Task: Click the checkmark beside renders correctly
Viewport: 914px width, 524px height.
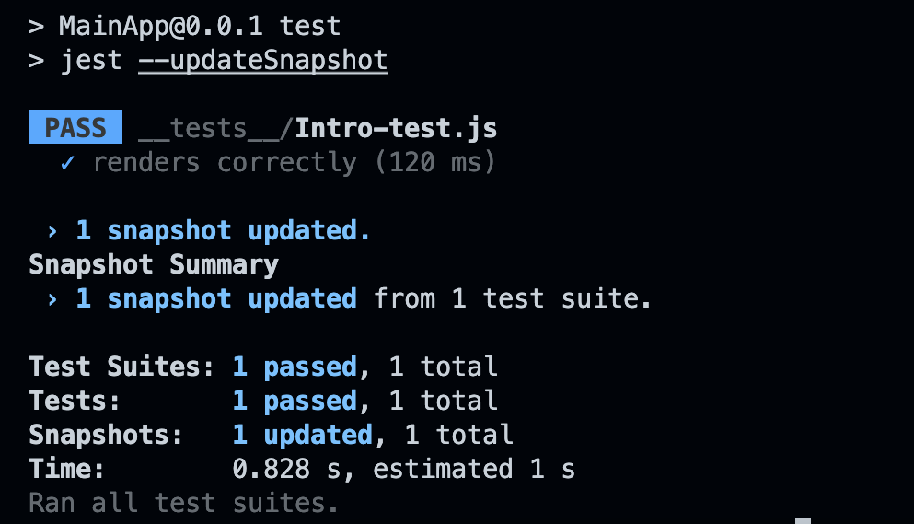Action: [x=67, y=162]
